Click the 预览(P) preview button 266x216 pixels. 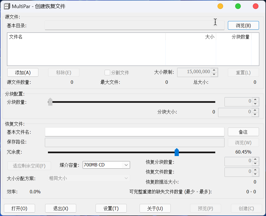(205, 208)
